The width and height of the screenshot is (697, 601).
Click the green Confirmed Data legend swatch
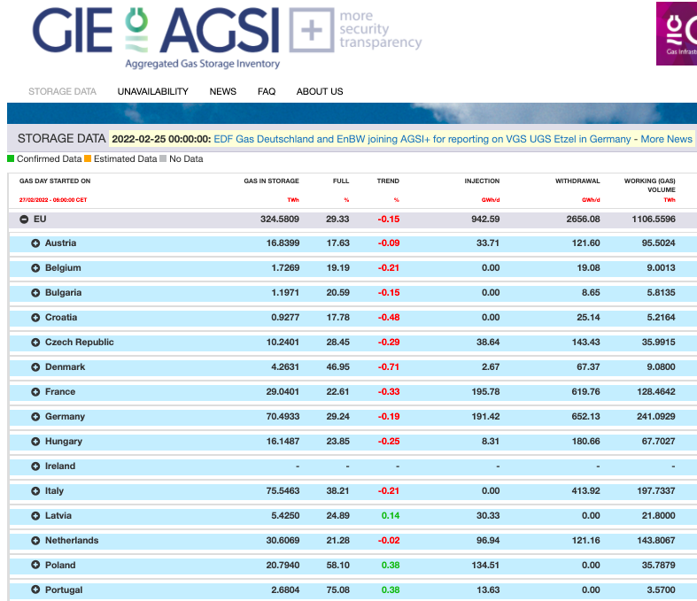(11, 158)
